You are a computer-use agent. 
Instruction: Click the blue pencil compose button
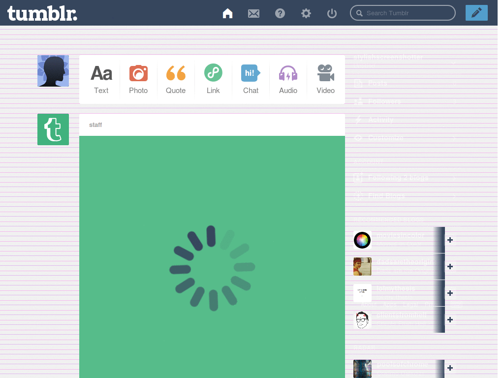[x=476, y=13]
